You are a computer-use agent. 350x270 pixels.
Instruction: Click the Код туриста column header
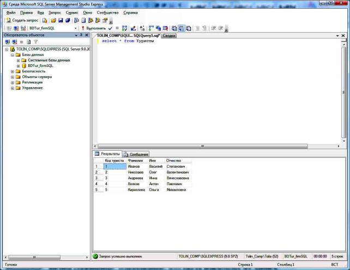[x=114, y=161]
